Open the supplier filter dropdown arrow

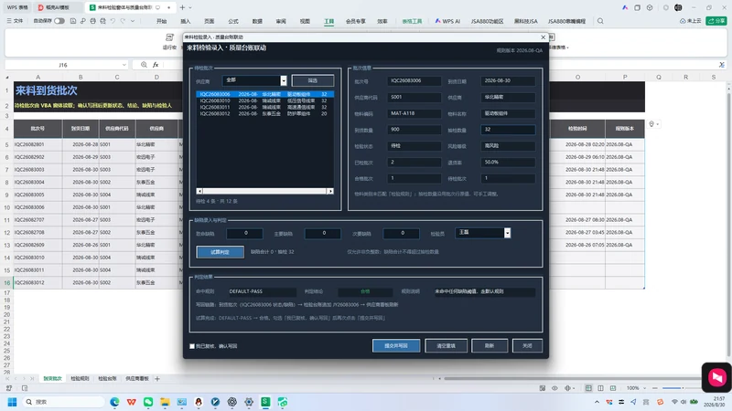click(284, 80)
